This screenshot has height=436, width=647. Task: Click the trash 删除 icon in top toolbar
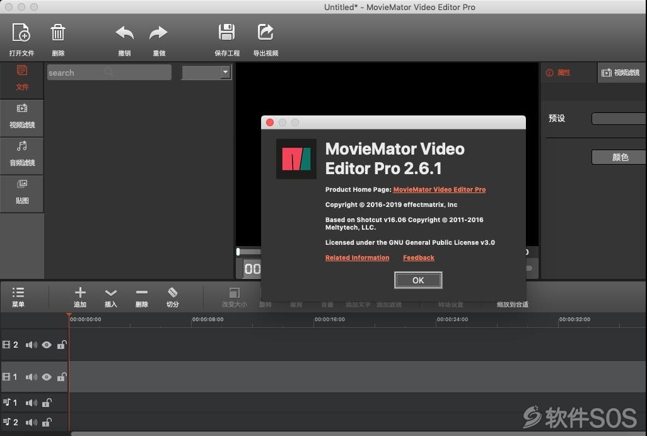[58, 33]
